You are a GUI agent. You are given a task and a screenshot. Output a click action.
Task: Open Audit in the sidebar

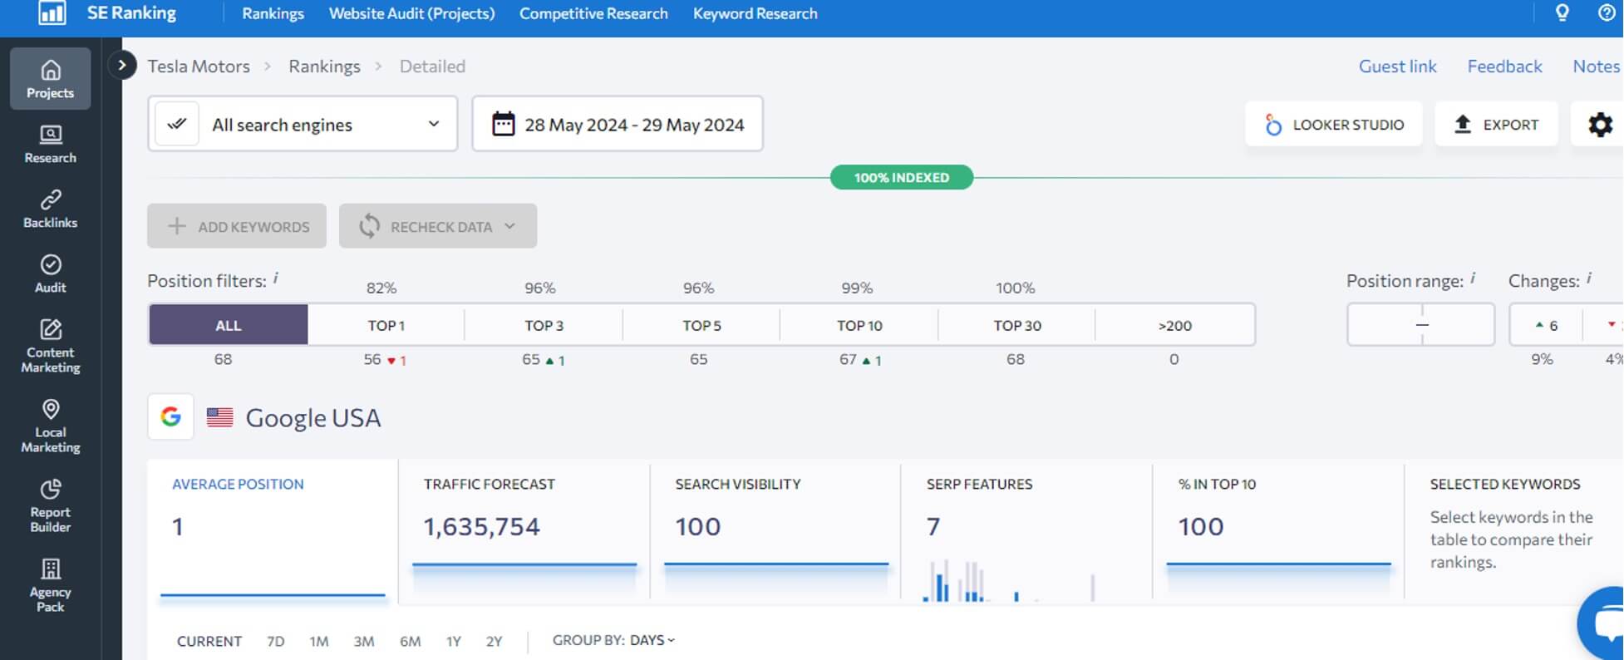(x=51, y=274)
